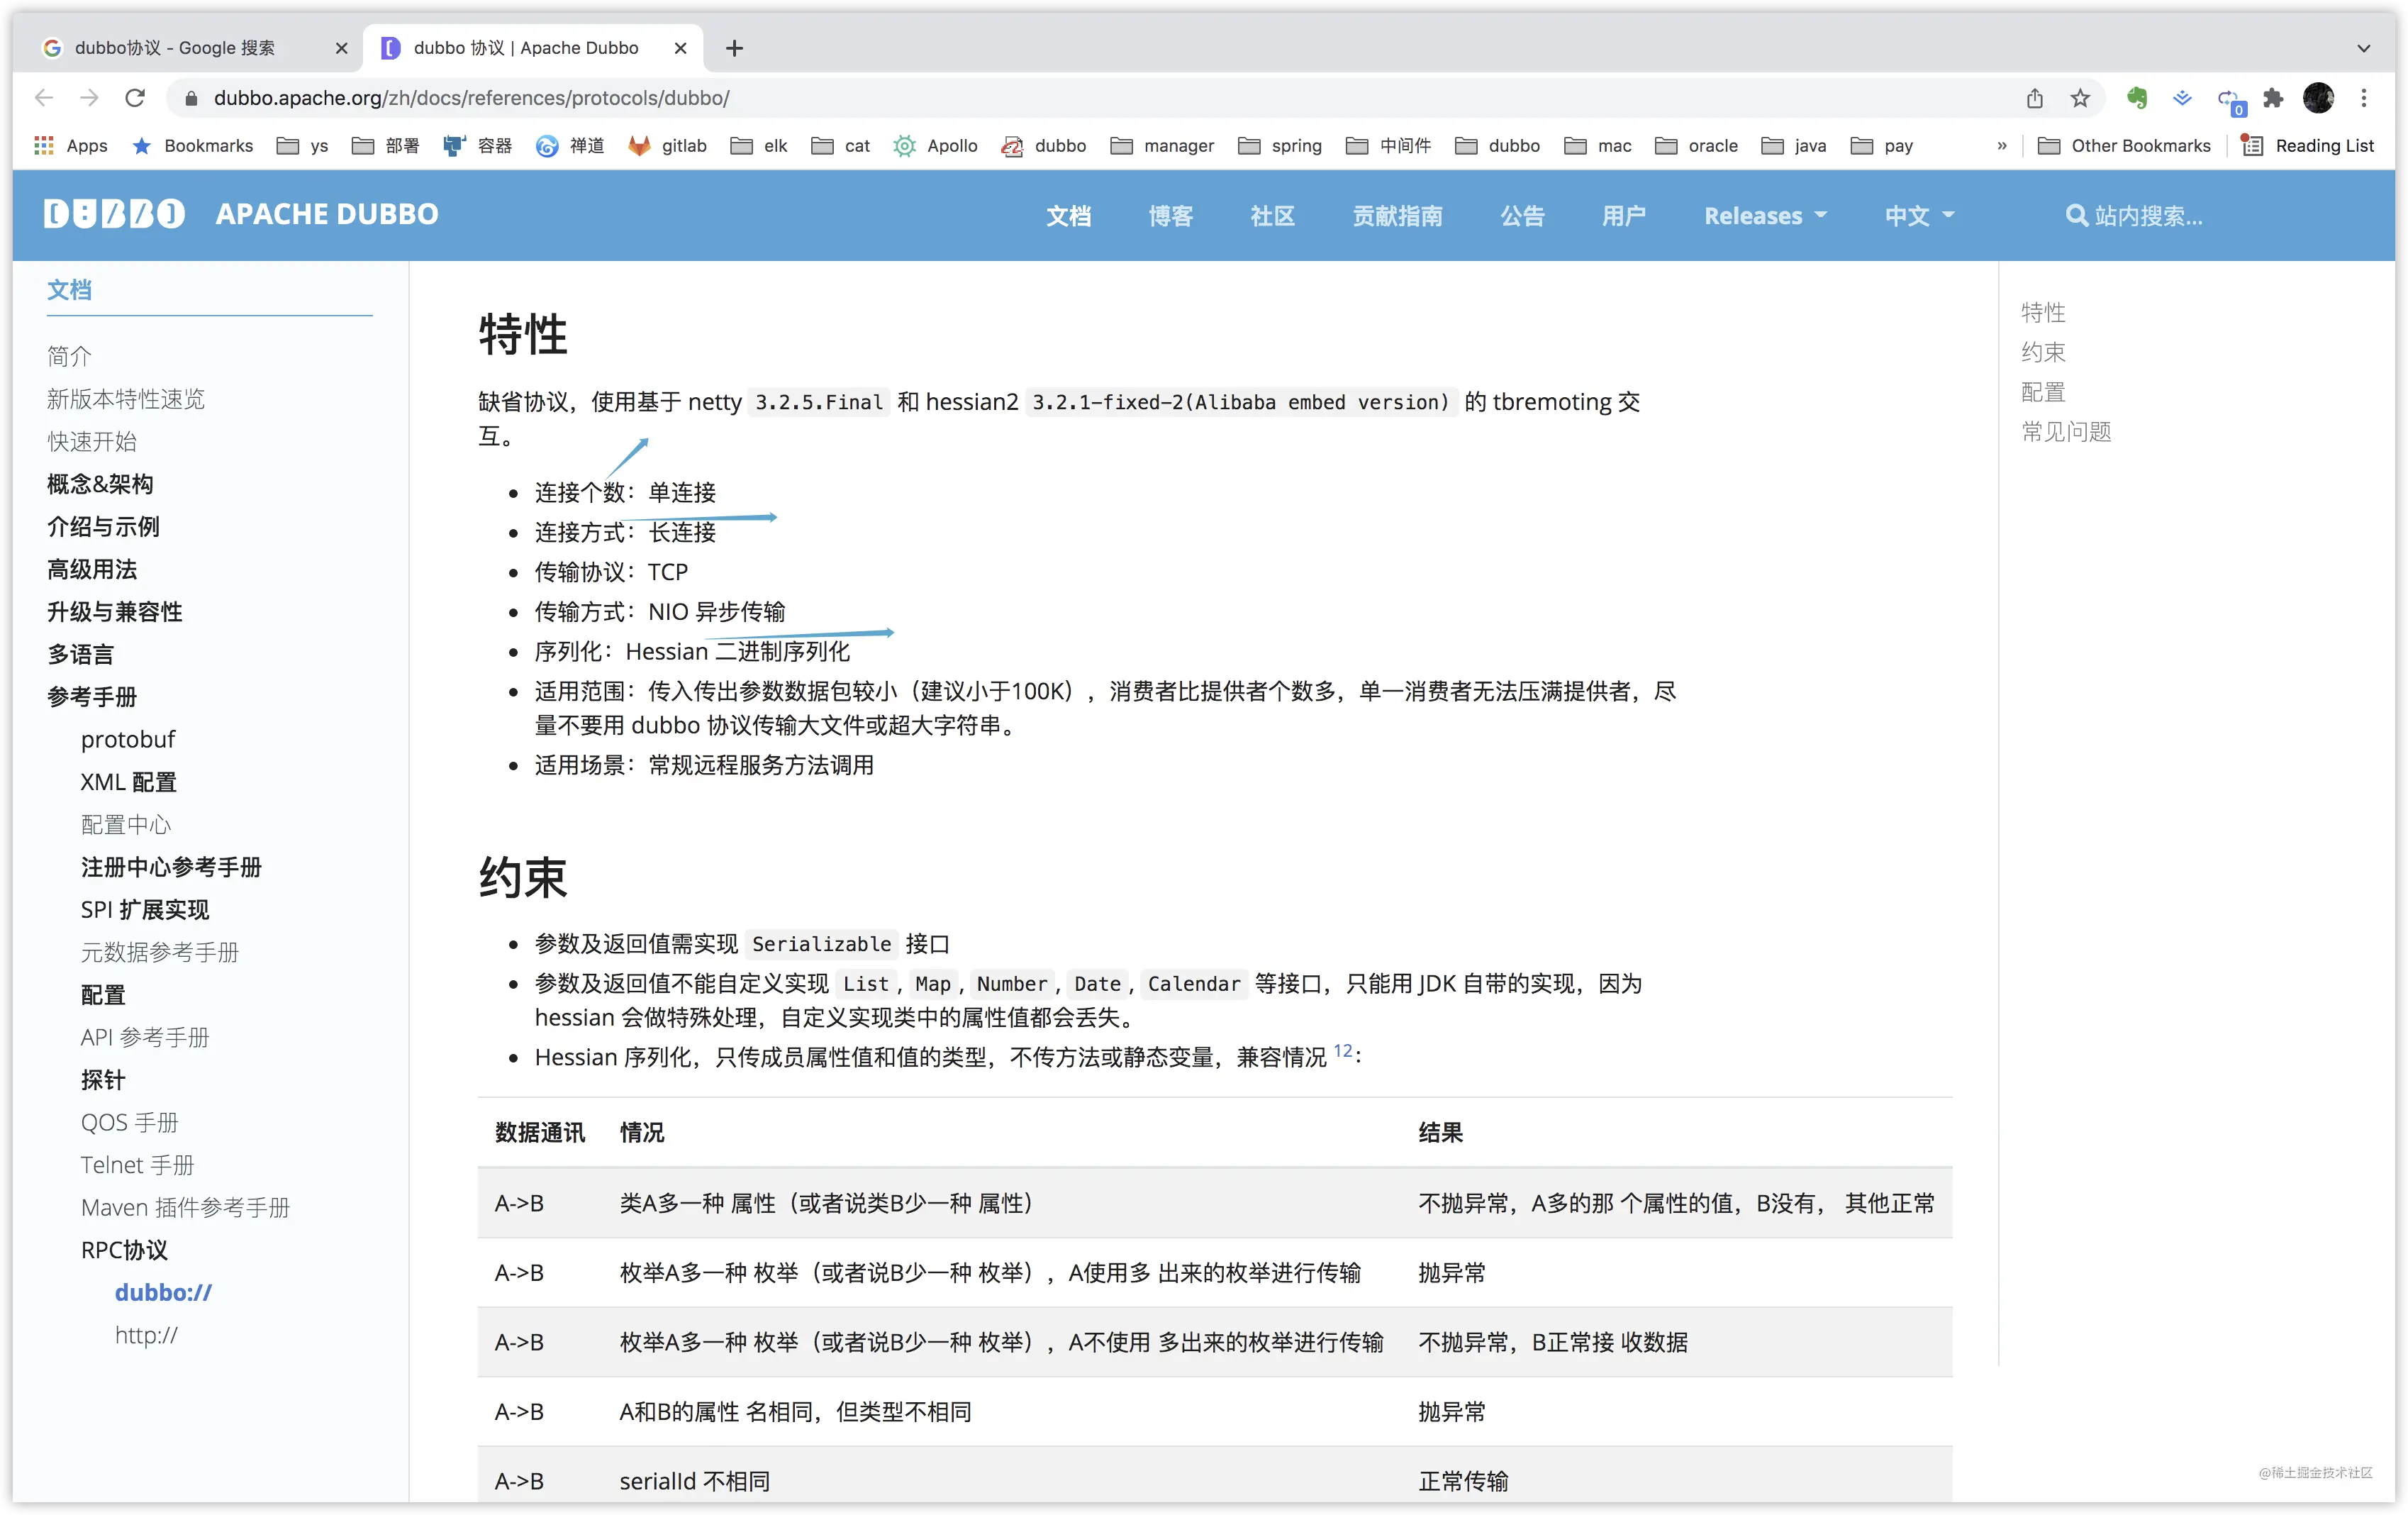The height and width of the screenshot is (1515, 2408).
Task: Open the Reading List
Action: [x=2307, y=146]
